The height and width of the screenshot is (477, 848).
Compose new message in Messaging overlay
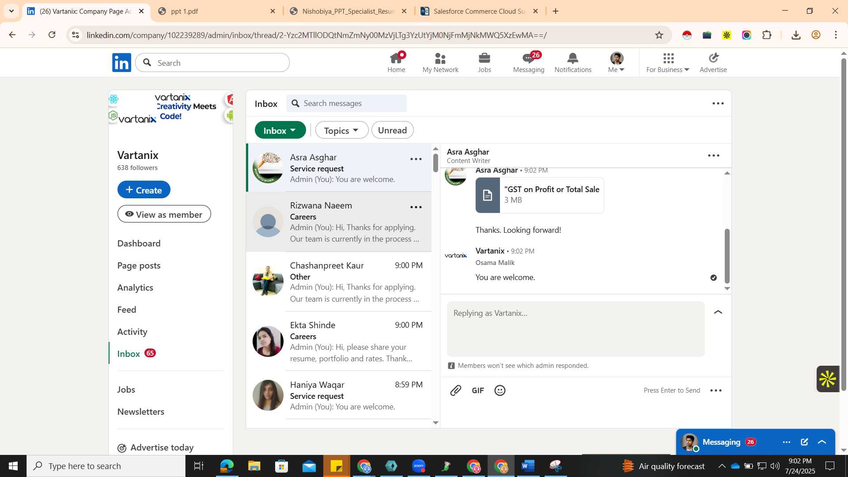click(x=804, y=442)
